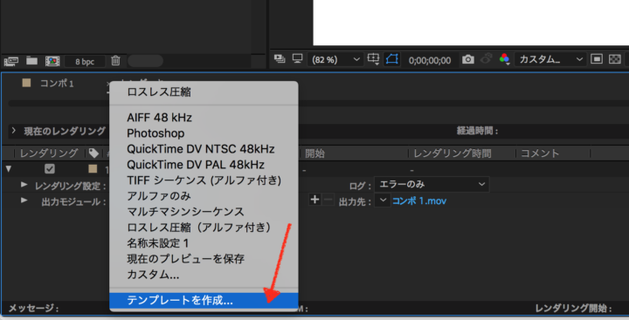The image size is (629, 320).
Task: Create a new folder in Project panel
Action: point(31,60)
